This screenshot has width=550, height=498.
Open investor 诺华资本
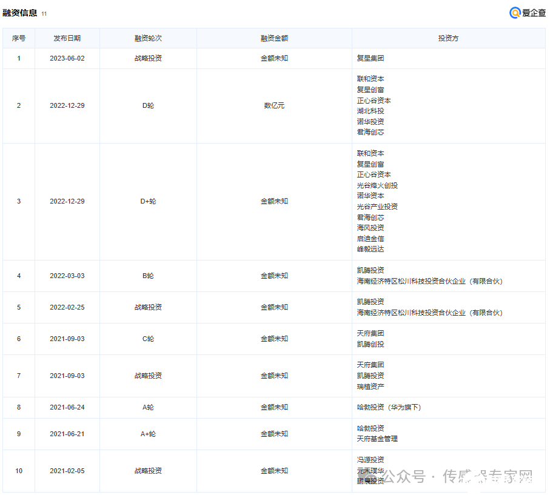(371, 196)
